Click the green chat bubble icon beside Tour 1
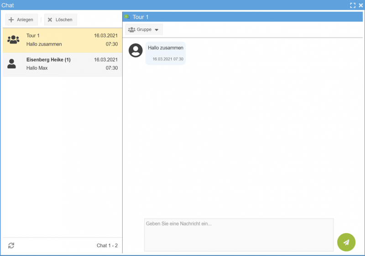This screenshot has width=365, height=256. pos(127,17)
